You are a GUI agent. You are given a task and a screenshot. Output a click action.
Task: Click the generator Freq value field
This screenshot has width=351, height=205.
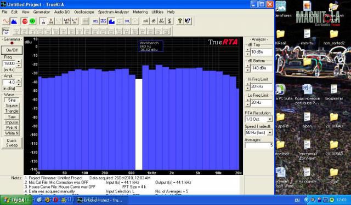pos(9,63)
